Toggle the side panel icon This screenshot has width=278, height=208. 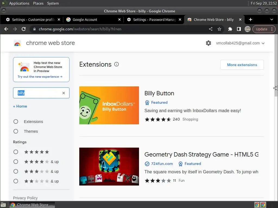239,29
